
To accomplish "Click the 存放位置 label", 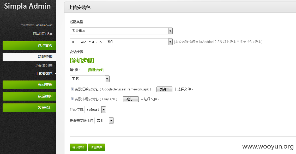I will pos(77,110).
